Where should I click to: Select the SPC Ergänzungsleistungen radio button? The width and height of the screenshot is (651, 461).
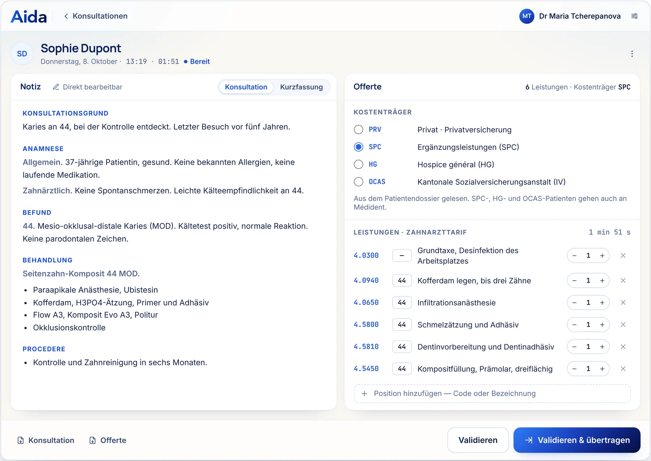(x=358, y=147)
